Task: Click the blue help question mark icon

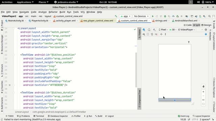Action: click(x=206, y=34)
